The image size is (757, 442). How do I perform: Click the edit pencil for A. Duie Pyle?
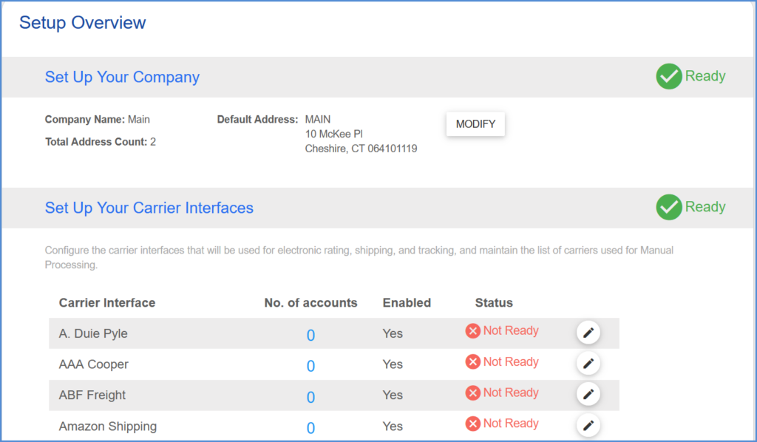588,333
